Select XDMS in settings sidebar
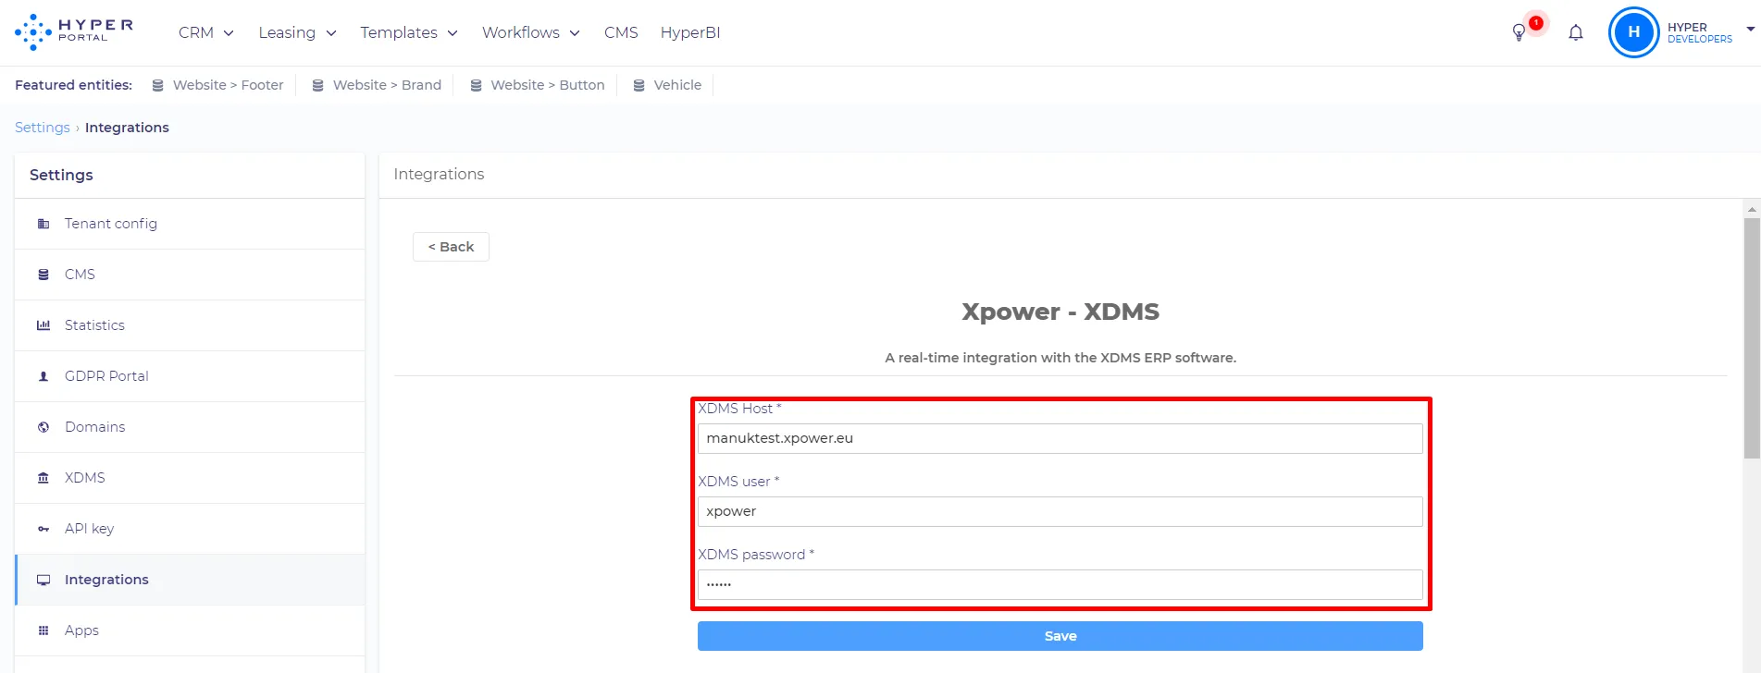The image size is (1761, 673). [x=191, y=478]
